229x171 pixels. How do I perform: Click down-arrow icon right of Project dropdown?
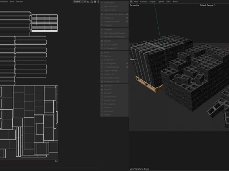(x=98, y=1)
